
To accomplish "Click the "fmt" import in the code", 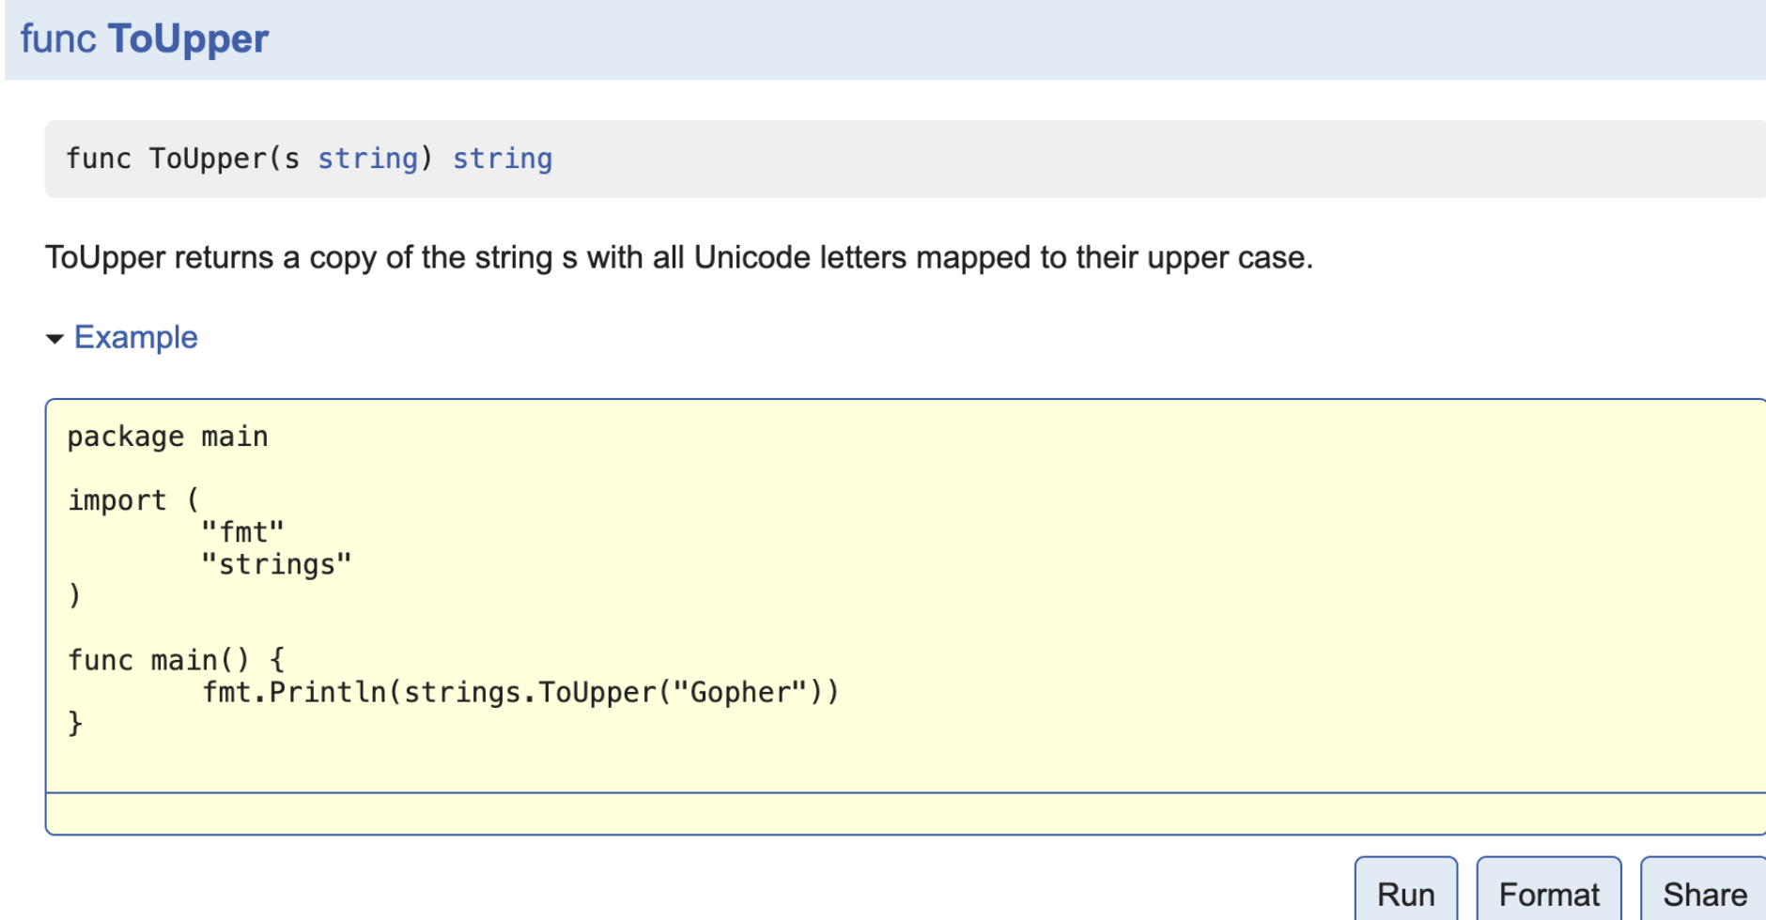I will click(x=242, y=532).
